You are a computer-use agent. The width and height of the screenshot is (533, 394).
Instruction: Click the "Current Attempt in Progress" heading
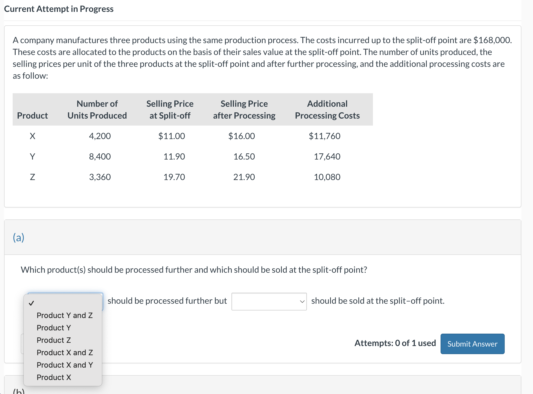(x=59, y=9)
